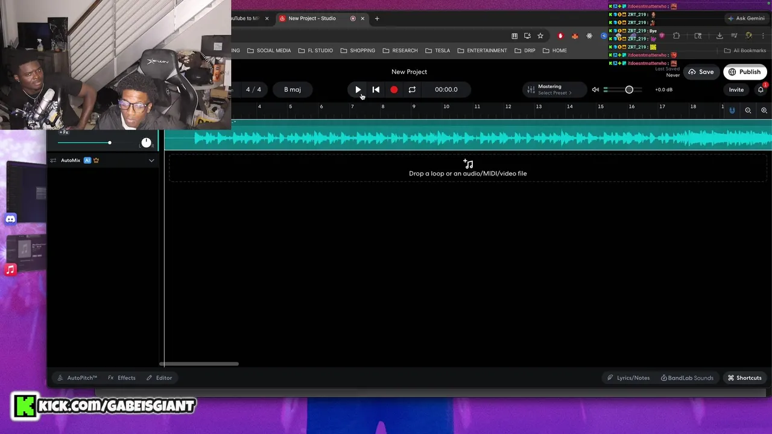
Task: Click the AutoMix AI badge
Action: [x=87, y=160]
